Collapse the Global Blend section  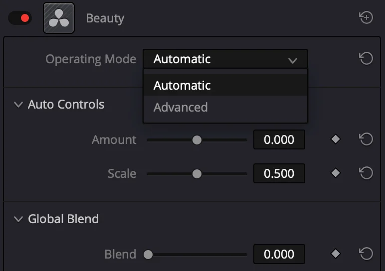(18, 219)
